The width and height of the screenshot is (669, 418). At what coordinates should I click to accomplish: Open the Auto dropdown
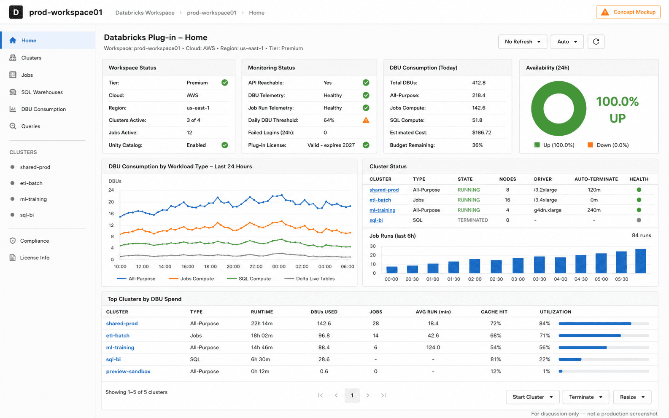567,42
